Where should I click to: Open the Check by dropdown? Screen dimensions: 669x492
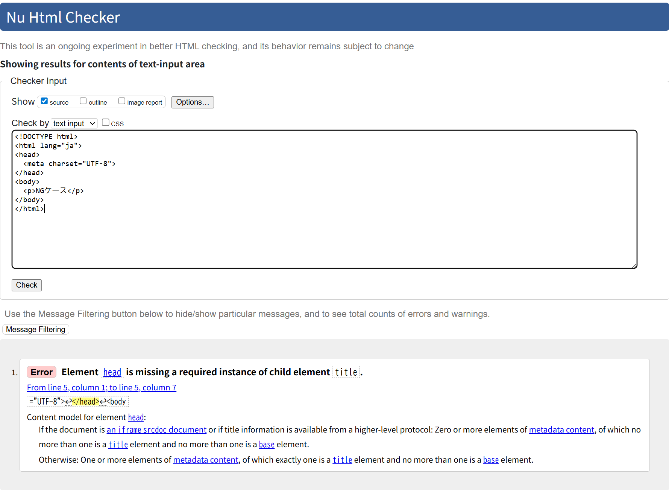pyautogui.click(x=74, y=123)
